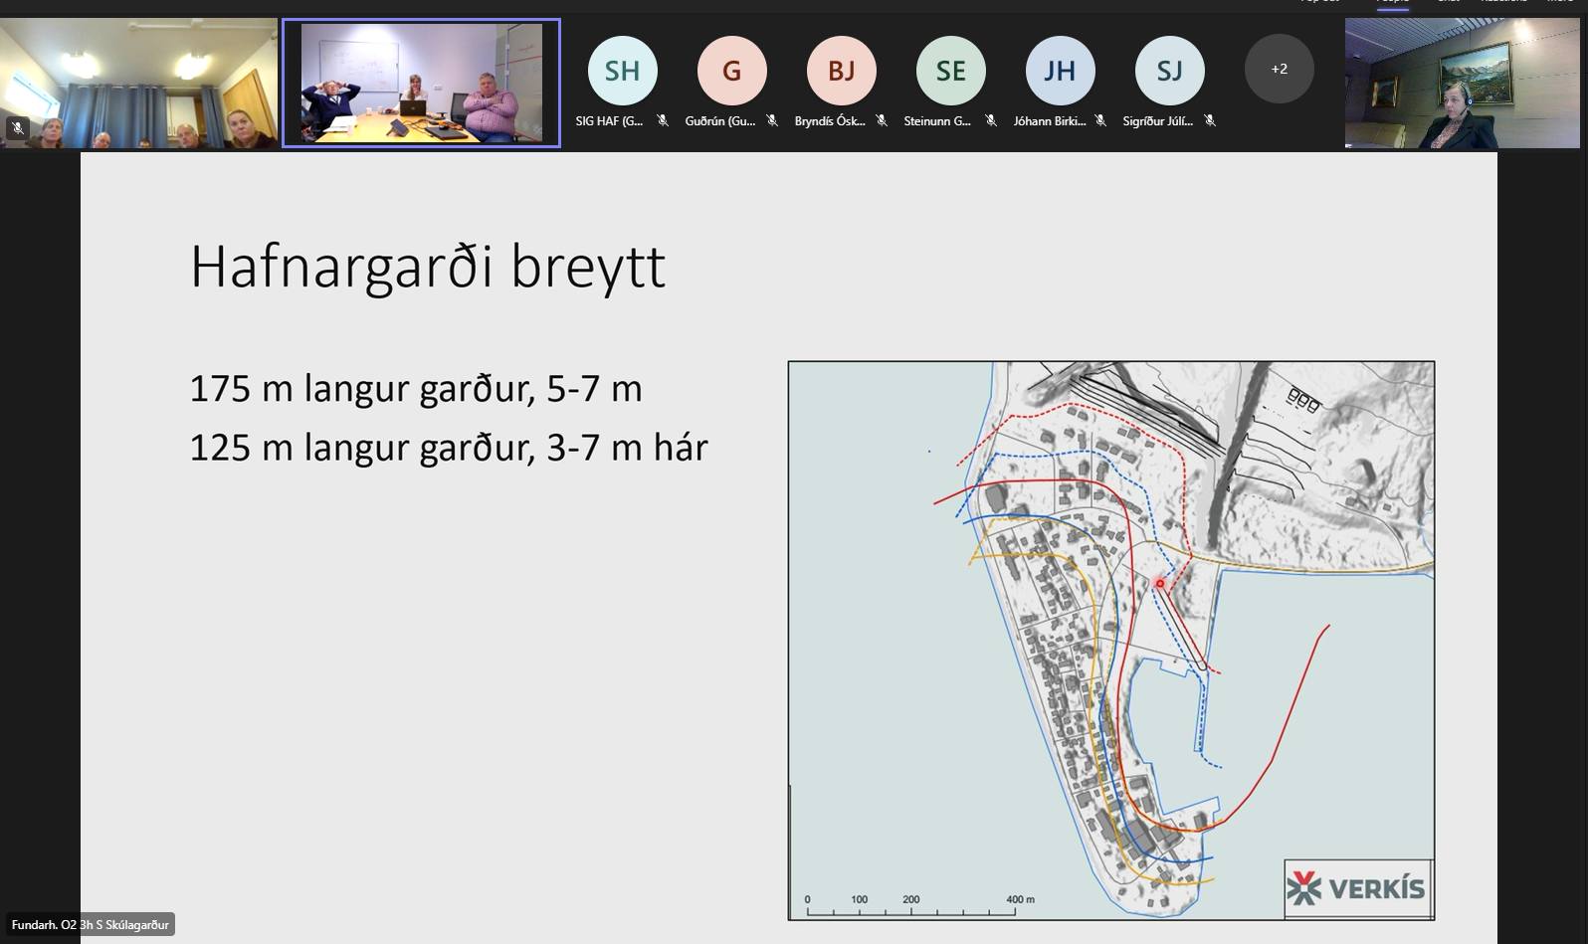Open the People tab in meeting toolbar
Image resolution: width=1588 pixels, height=944 pixels.
[1392, 2]
